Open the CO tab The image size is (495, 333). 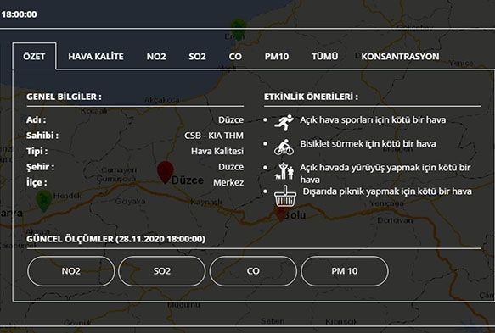235,57
